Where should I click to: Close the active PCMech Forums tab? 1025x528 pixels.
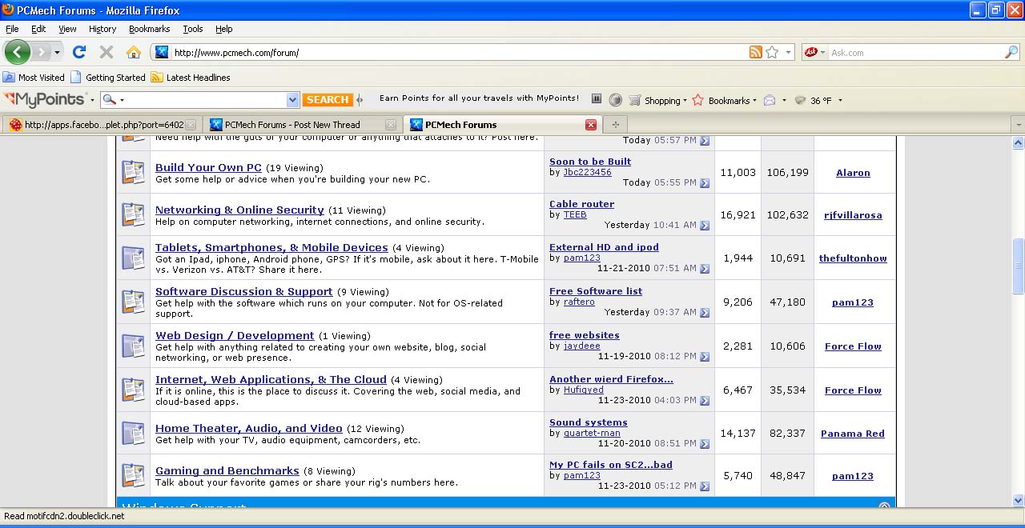click(x=591, y=125)
